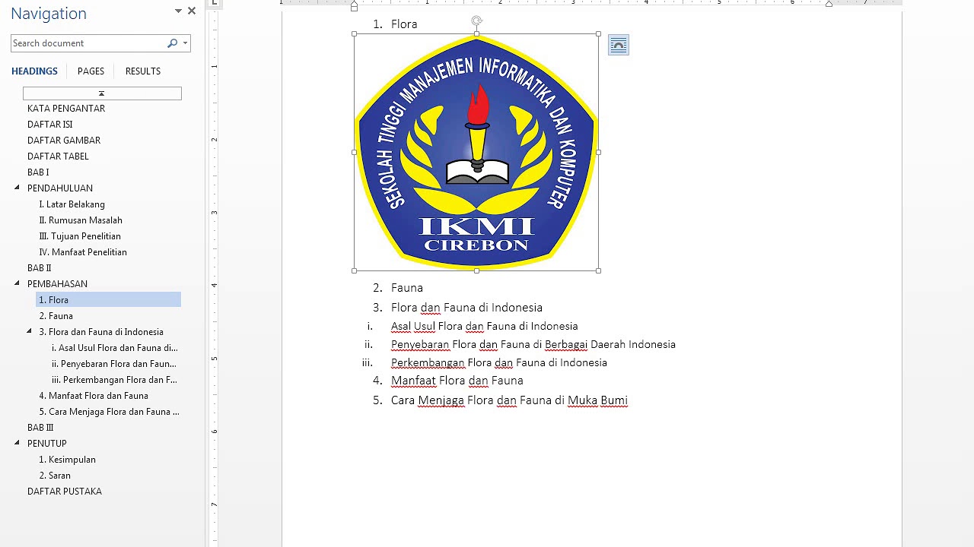Close the Navigation pane

(192, 11)
